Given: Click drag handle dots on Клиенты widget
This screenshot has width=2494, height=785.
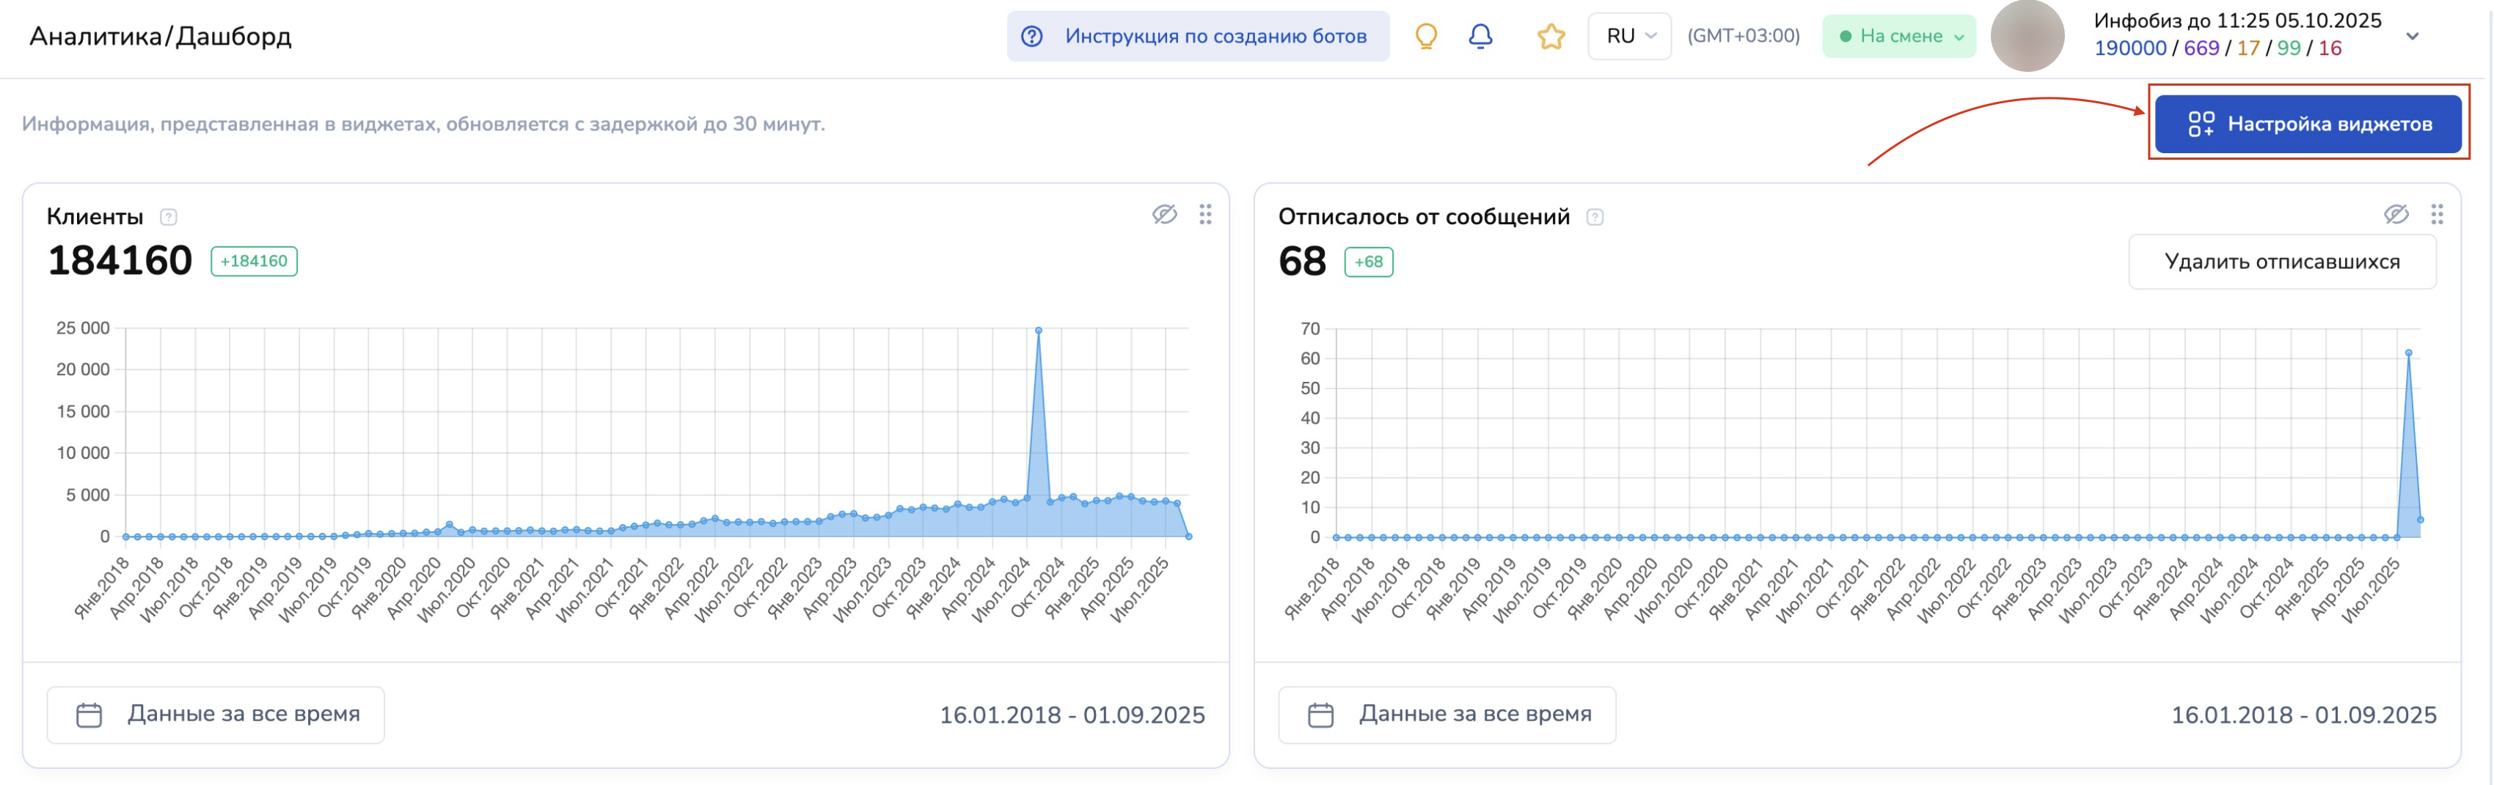Looking at the screenshot, I should click(x=1204, y=214).
